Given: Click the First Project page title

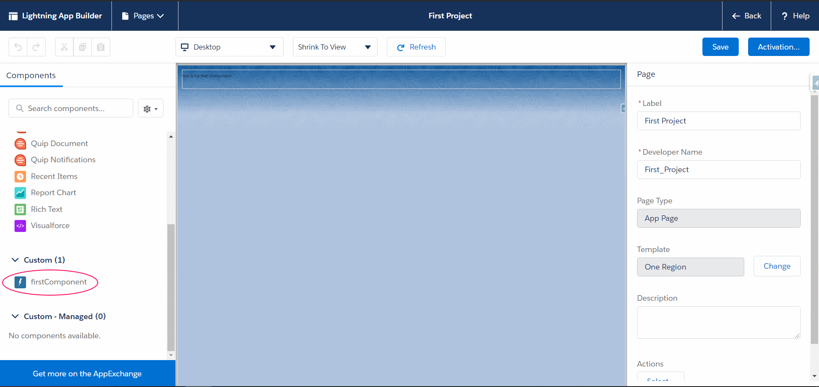Looking at the screenshot, I should click(450, 16).
